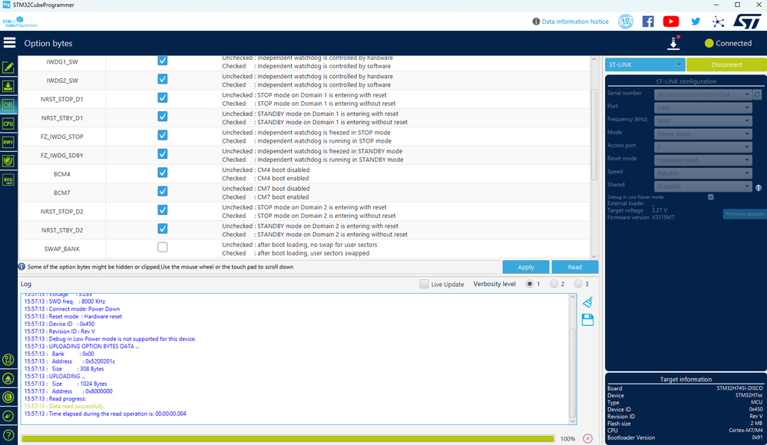Open the REG register viewer icon

[8, 178]
